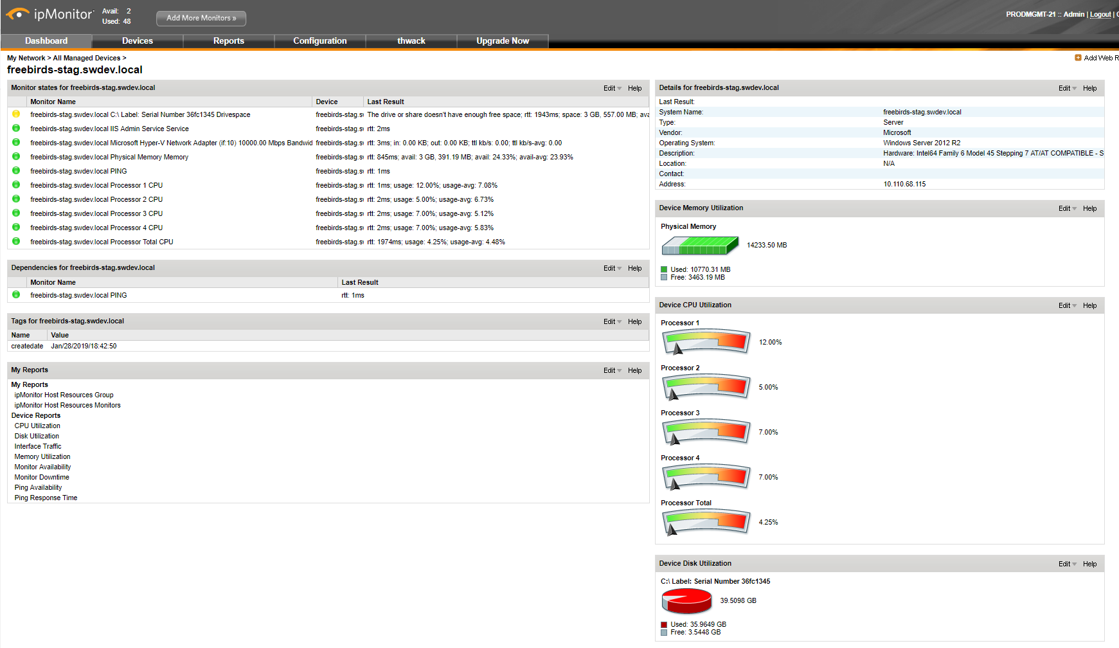Open the Monitor Downtime report link
This screenshot has width=1119, height=648.
point(42,477)
